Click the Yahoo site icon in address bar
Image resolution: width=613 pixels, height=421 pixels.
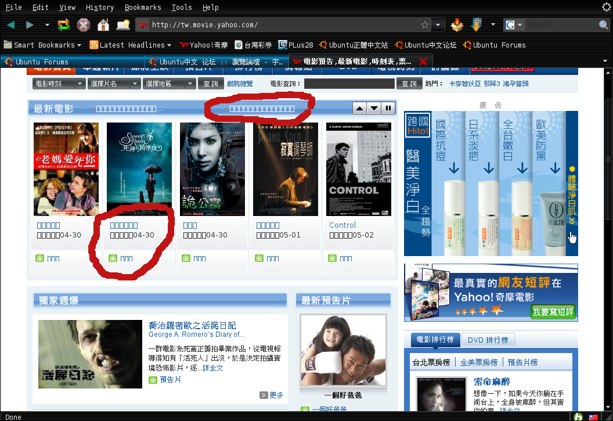pyautogui.click(x=143, y=25)
